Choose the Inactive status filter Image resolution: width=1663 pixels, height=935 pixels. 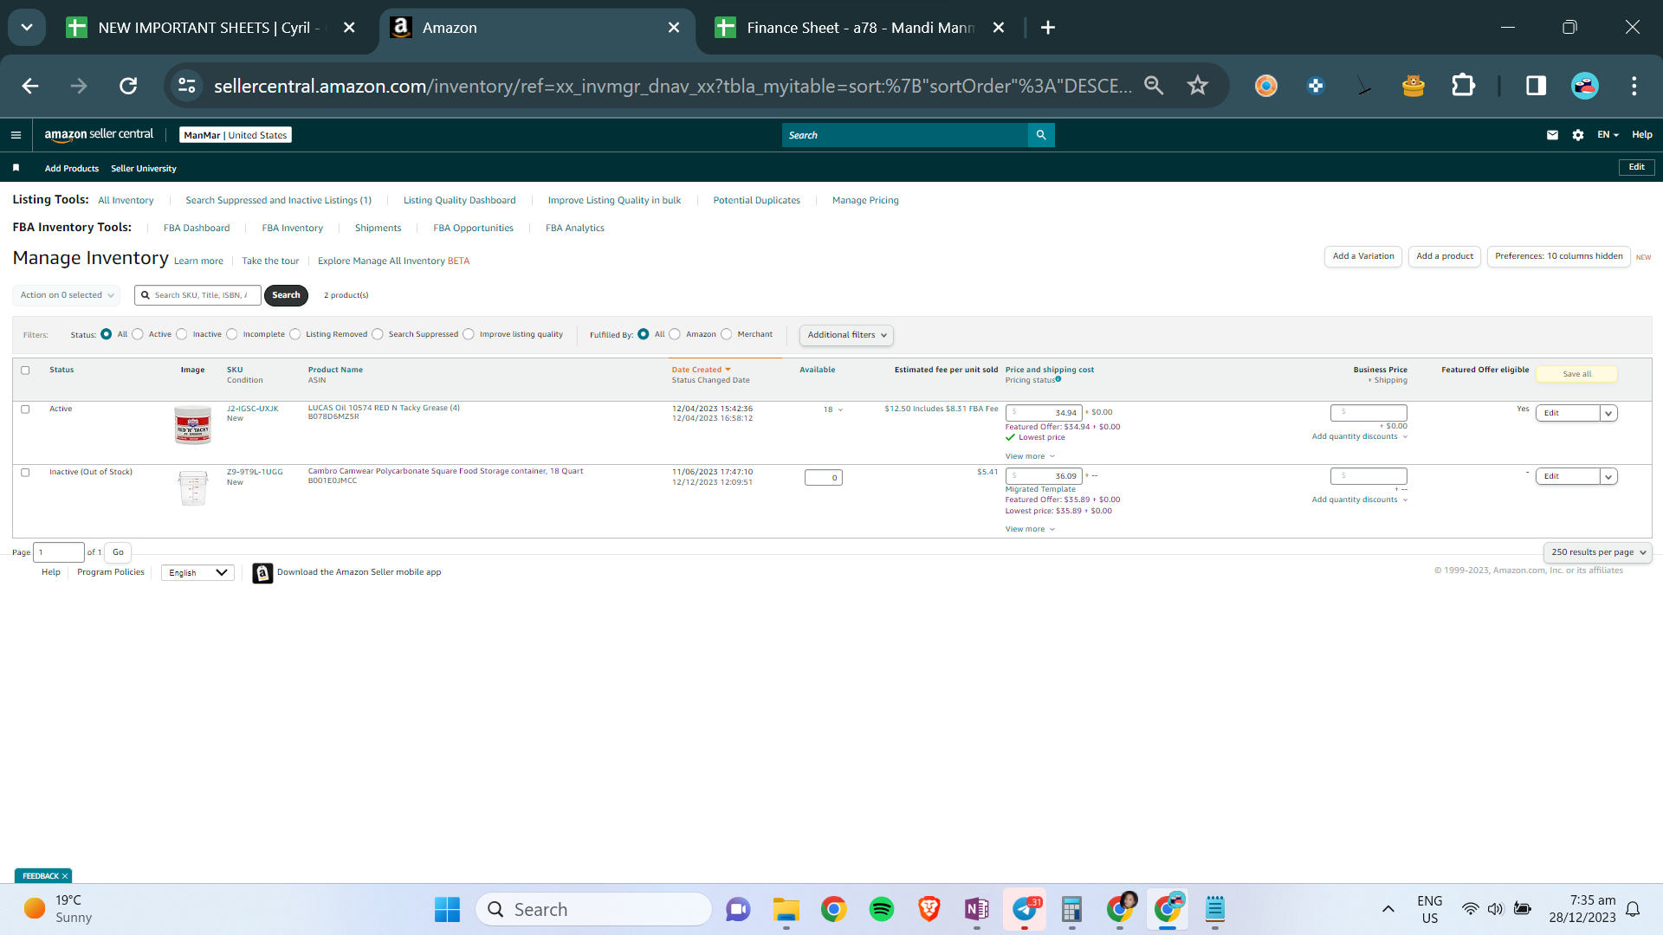tap(182, 334)
